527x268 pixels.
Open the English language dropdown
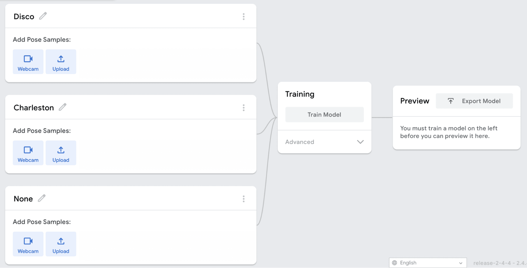click(x=428, y=263)
